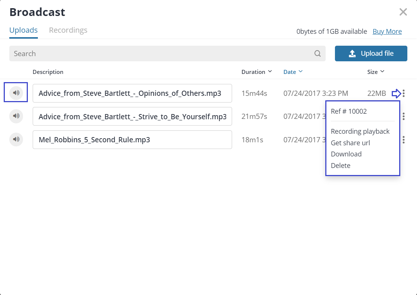
Task: Click the search magnifier icon
Action: 317,54
